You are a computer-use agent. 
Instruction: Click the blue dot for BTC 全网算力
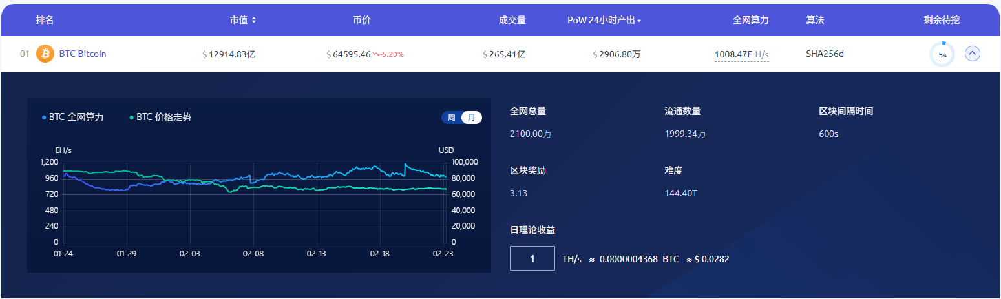(44, 118)
